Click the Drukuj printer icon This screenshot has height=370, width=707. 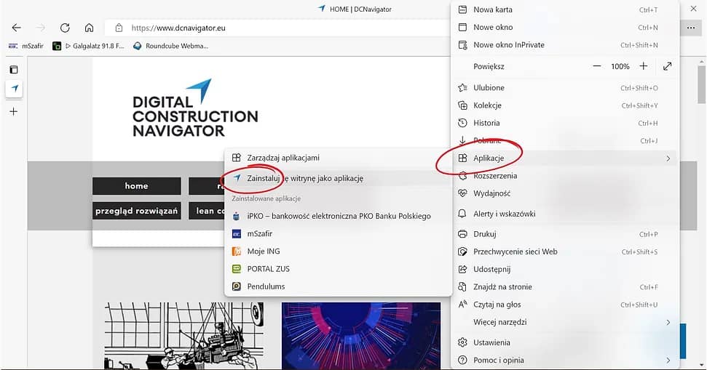[462, 234]
